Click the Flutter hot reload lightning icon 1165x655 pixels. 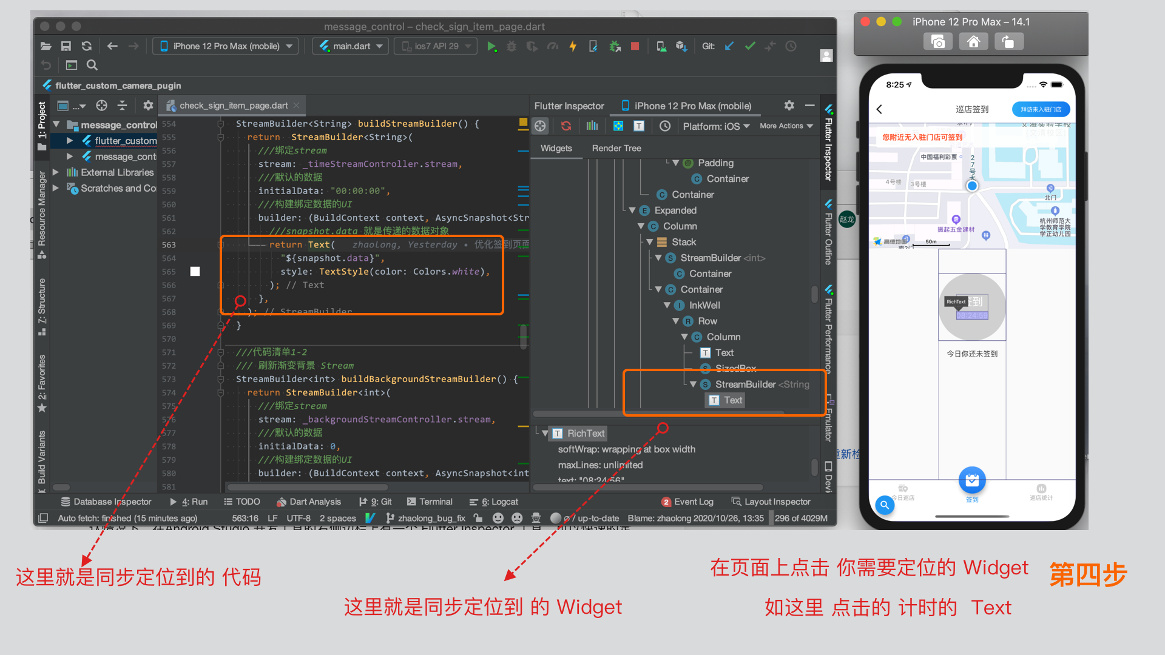point(573,46)
